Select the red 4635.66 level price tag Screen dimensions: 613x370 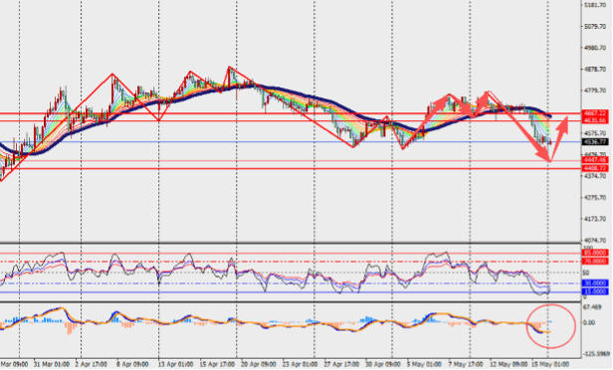coord(595,120)
